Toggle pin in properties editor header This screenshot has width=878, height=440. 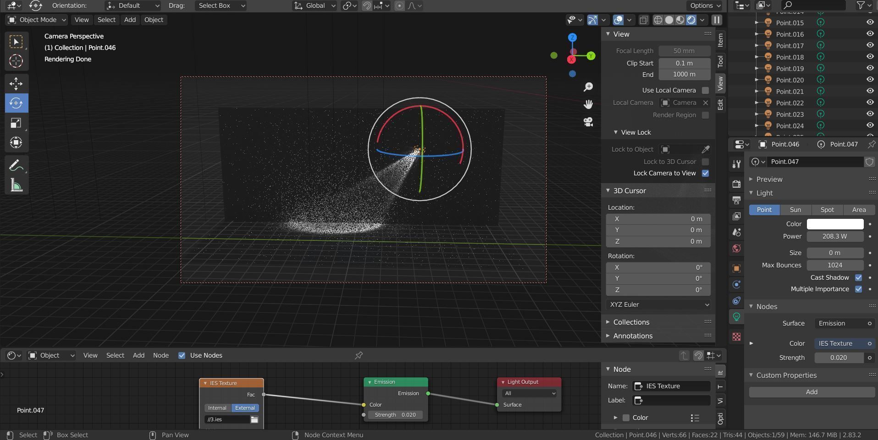(x=872, y=144)
